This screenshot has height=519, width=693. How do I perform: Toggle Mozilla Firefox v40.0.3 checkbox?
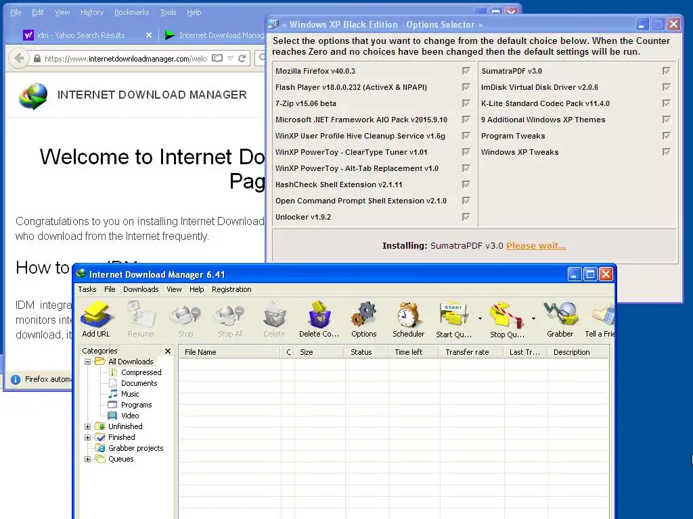pos(466,70)
